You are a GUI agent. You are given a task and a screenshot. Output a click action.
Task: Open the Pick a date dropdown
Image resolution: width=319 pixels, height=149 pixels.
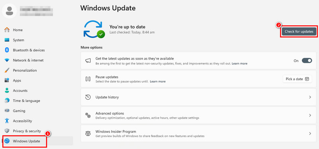(x=297, y=79)
